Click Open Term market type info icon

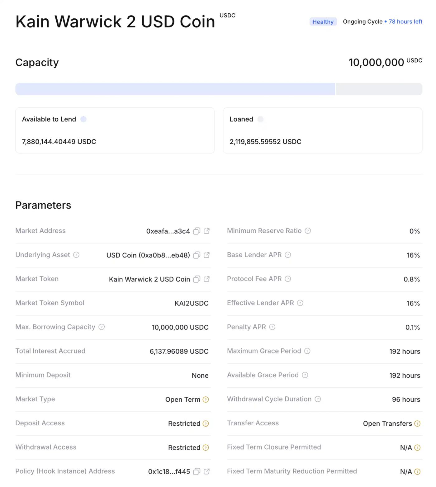206,400
